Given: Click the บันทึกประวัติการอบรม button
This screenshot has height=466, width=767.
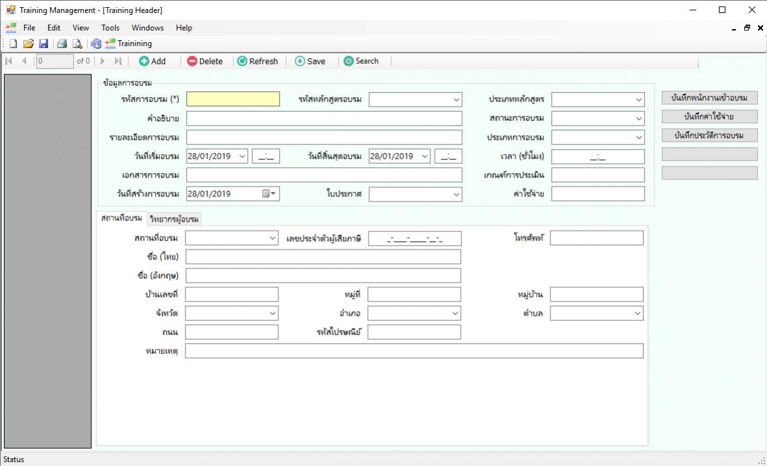Looking at the screenshot, I should click(x=709, y=135).
